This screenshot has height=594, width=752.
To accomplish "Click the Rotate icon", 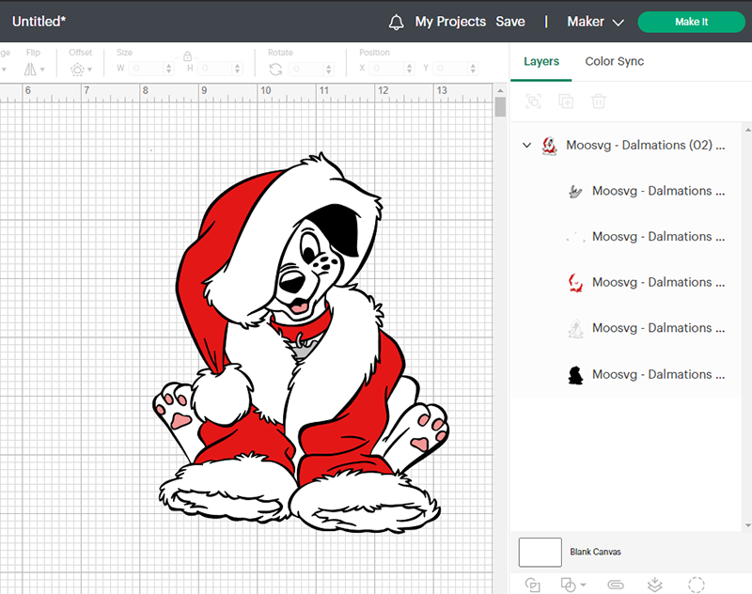I will coord(275,70).
